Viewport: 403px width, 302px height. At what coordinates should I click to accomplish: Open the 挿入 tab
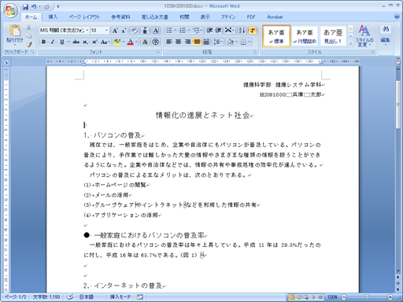click(53, 17)
